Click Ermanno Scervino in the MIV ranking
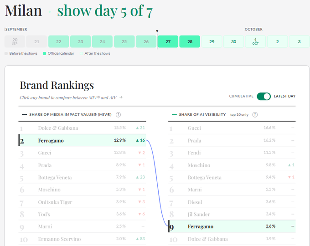 point(82,239)
